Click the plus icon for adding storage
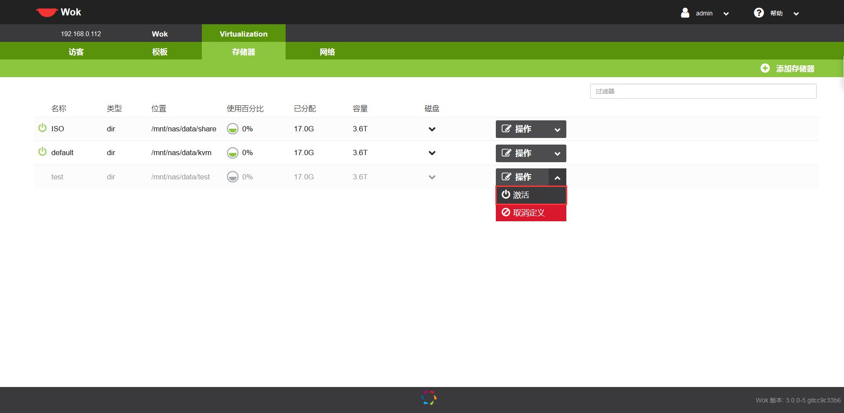 765,68
